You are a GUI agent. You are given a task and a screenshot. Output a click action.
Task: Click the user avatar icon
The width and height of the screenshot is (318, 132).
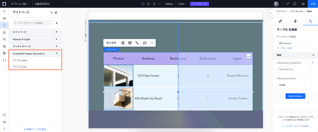(276, 4)
